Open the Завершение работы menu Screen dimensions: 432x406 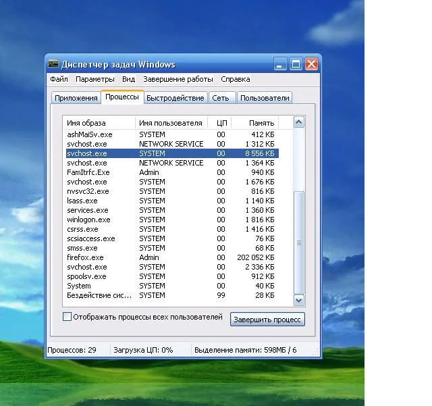178,79
